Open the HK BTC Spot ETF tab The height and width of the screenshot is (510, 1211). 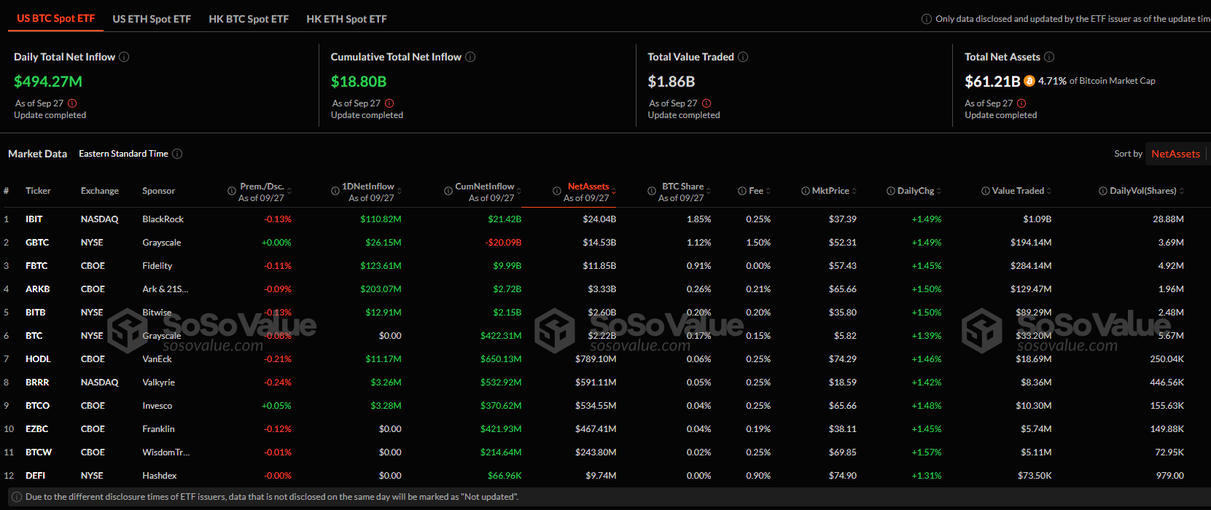249,19
